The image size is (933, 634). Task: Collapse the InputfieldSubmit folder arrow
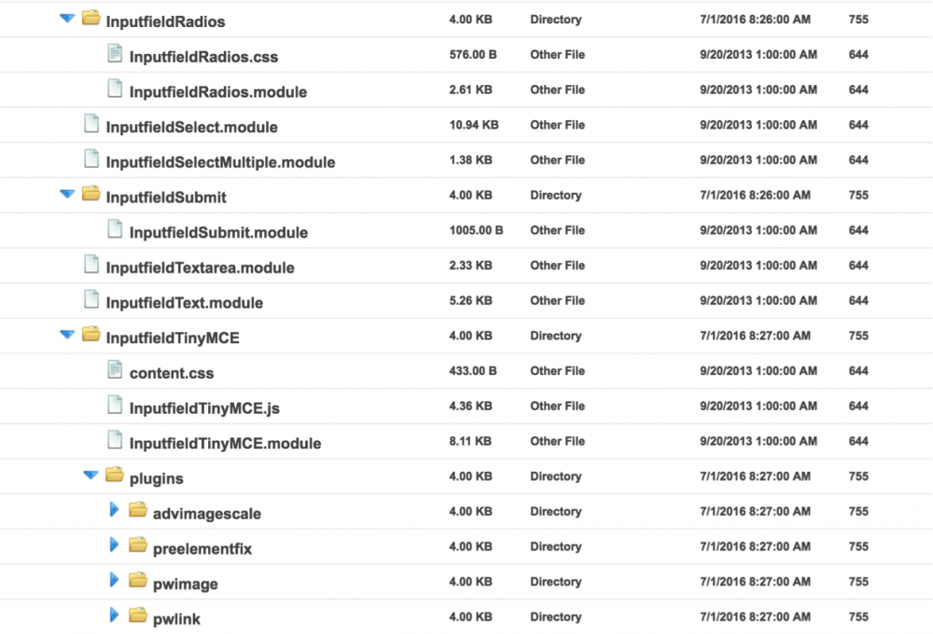click(66, 195)
